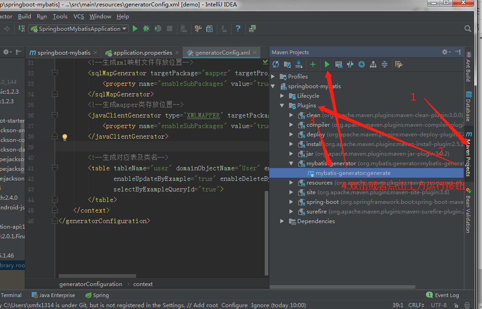This screenshot has height=309, width=482.
Task: Open the Tools menu
Action: coord(60,16)
